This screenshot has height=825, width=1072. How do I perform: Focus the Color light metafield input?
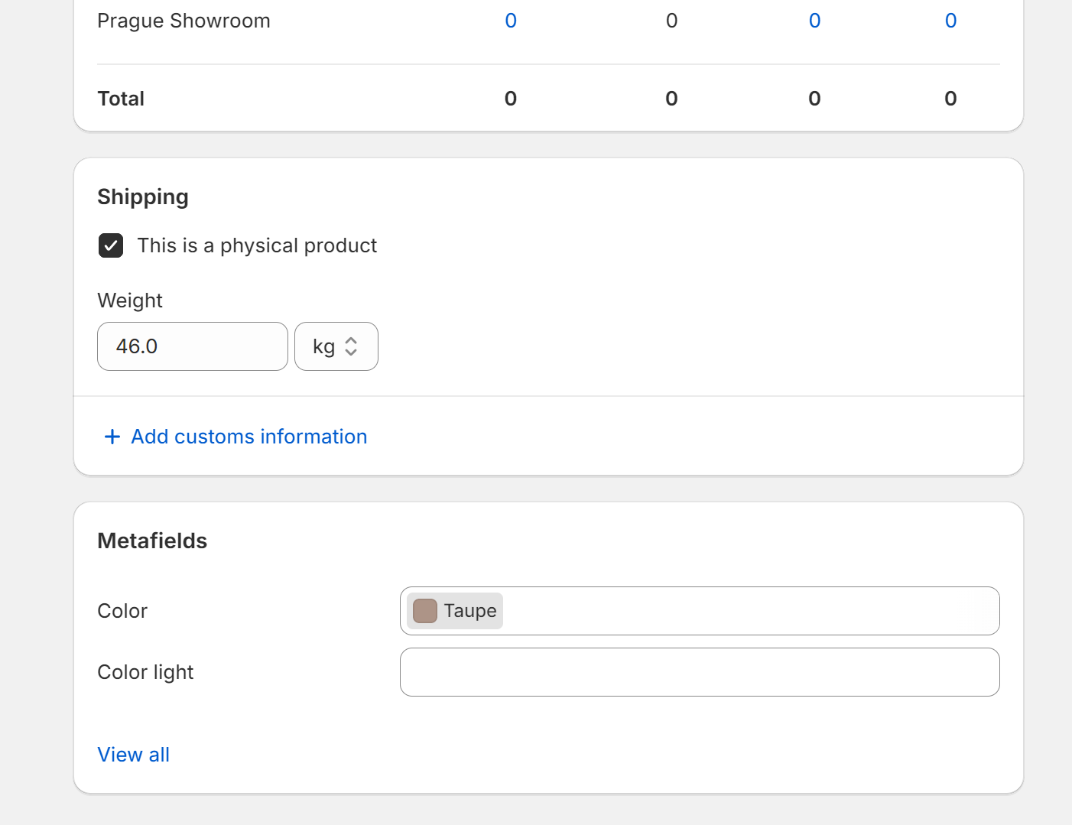699,672
